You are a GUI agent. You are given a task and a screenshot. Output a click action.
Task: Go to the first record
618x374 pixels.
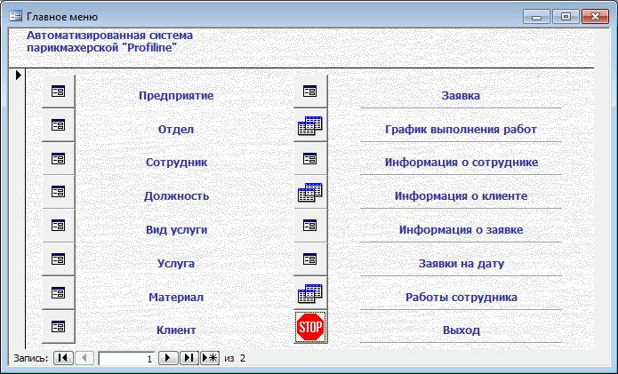point(63,358)
